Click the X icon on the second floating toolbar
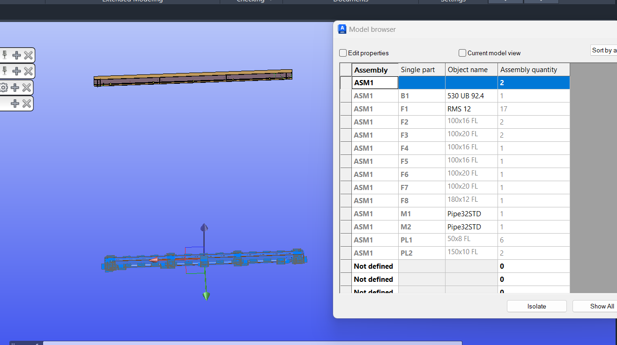The height and width of the screenshot is (345, 617). click(x=27, y=71)
